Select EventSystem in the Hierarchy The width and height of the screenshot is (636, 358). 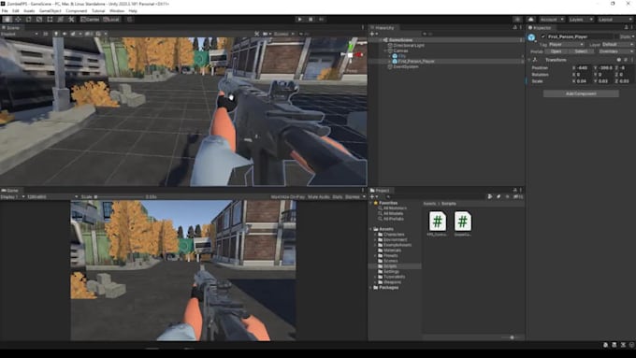406,66
